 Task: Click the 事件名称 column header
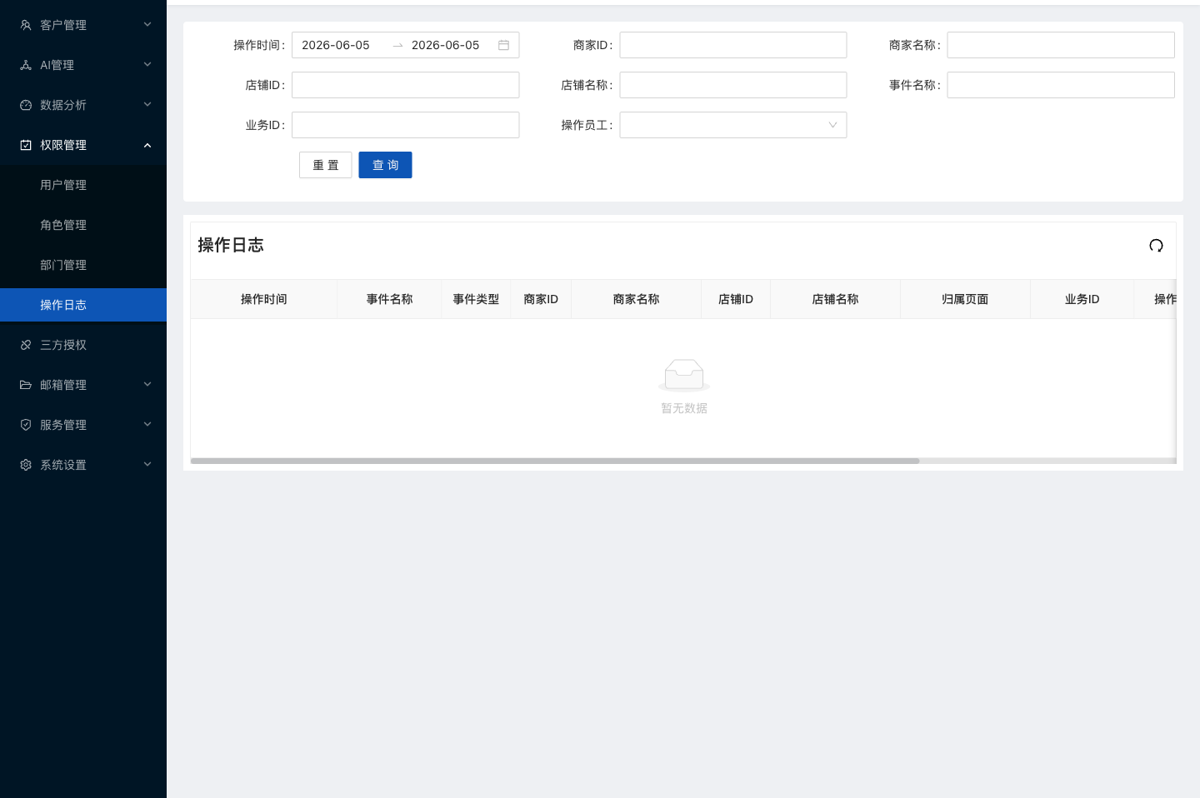coord(390,299)
